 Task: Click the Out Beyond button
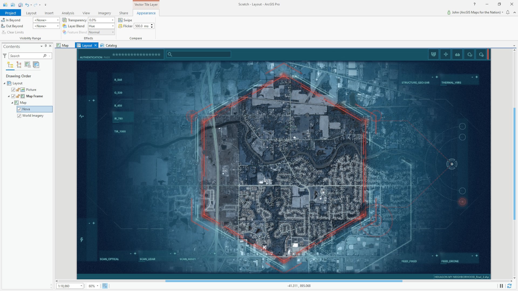click(x=12, y=26)
